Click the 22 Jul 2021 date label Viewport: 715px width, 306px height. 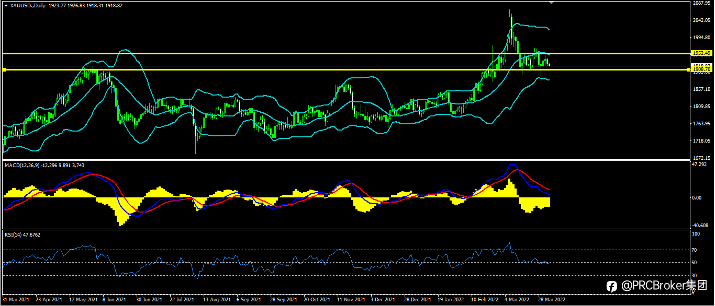coord(182,300)
